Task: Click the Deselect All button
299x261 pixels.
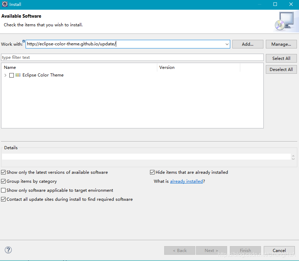Action: tap(281, 70)
